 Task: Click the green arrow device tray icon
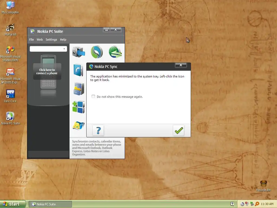252,204
